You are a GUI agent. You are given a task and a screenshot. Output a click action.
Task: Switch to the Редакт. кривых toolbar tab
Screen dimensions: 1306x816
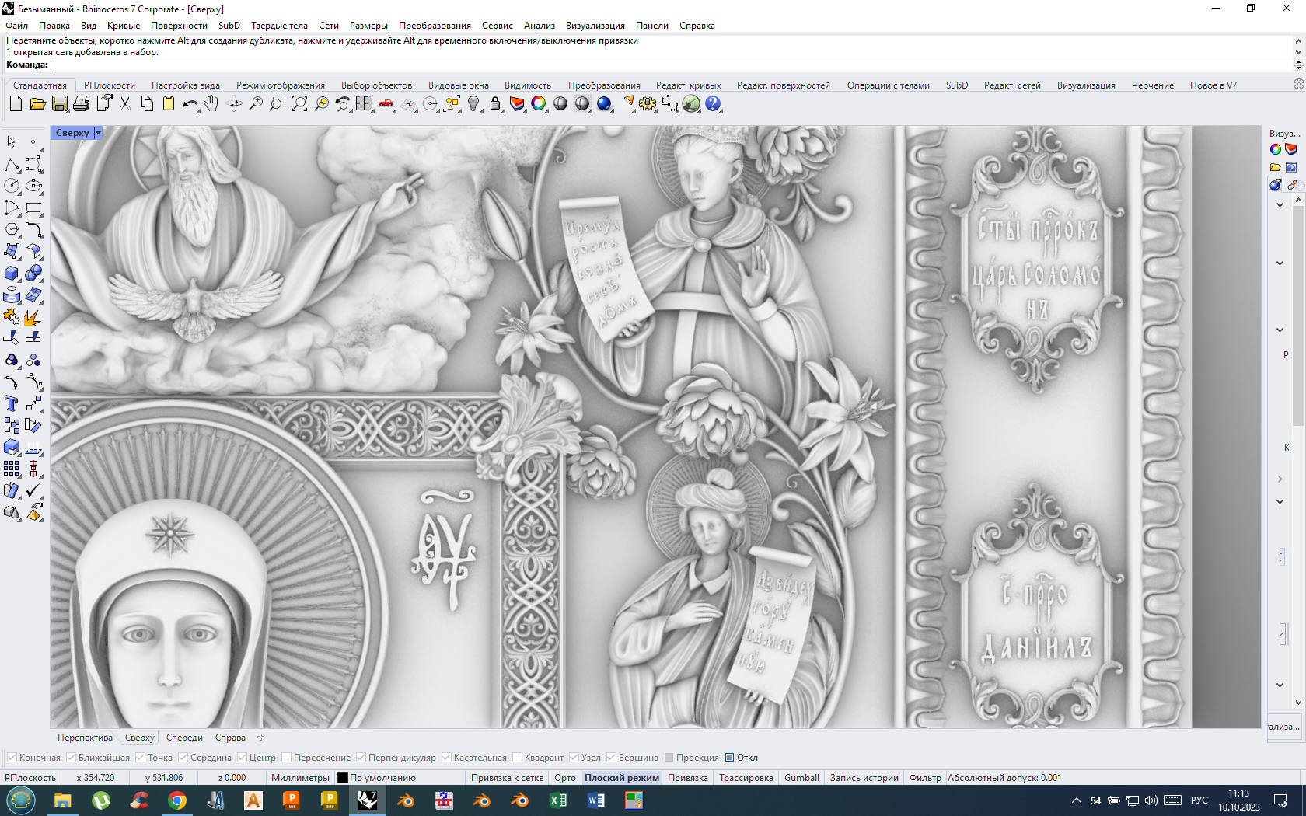(688, 85)
